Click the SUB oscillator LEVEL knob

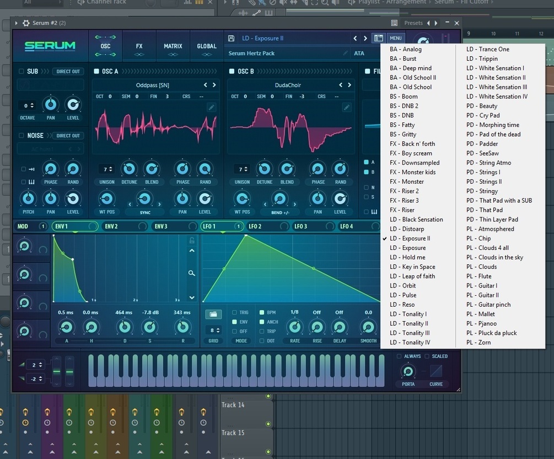click(x=73, y=105)
